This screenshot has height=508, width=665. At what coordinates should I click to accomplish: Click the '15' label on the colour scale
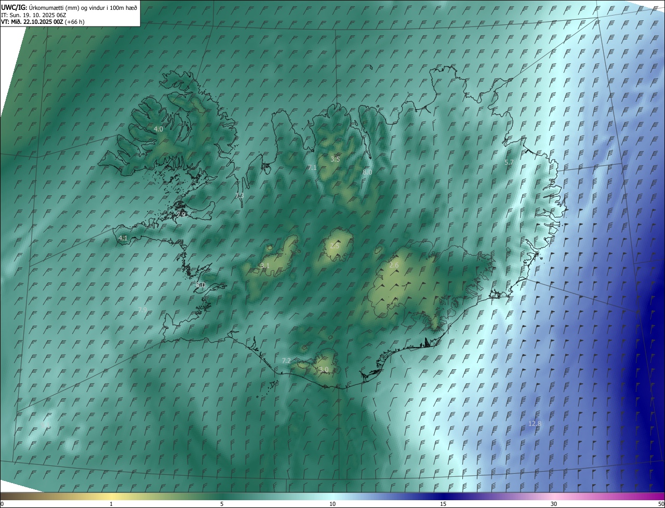(443, 504)
